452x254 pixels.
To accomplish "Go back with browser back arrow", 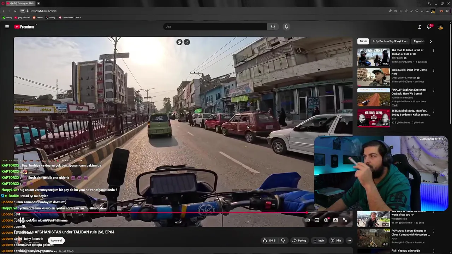I will coord(3,11).
